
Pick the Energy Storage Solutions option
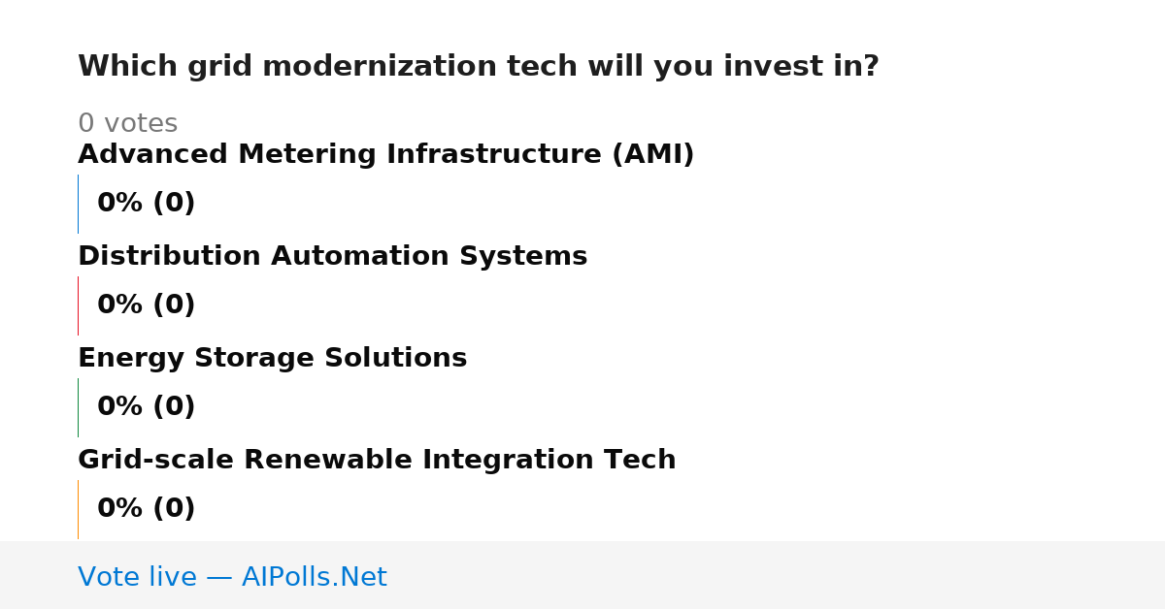coord(272,359)
